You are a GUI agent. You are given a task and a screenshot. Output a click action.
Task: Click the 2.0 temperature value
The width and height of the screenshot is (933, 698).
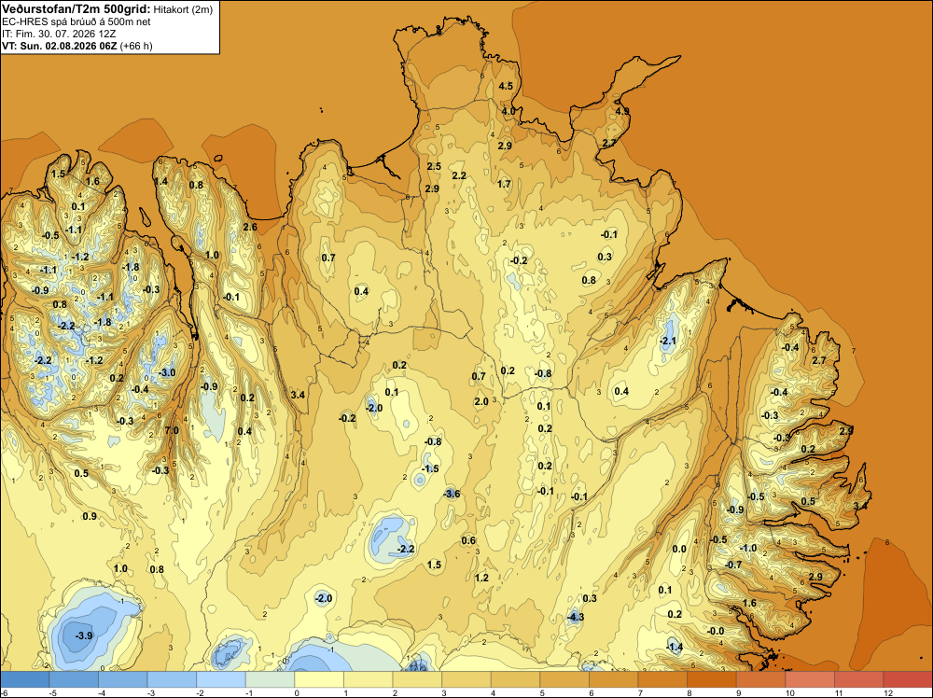[481, 401]
